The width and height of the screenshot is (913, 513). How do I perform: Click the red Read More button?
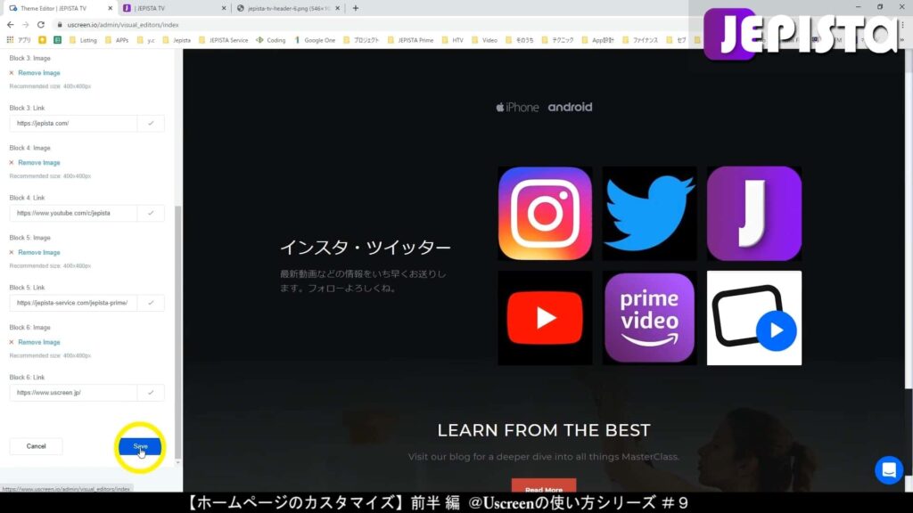pyautogui.click(x=544, y=486)
